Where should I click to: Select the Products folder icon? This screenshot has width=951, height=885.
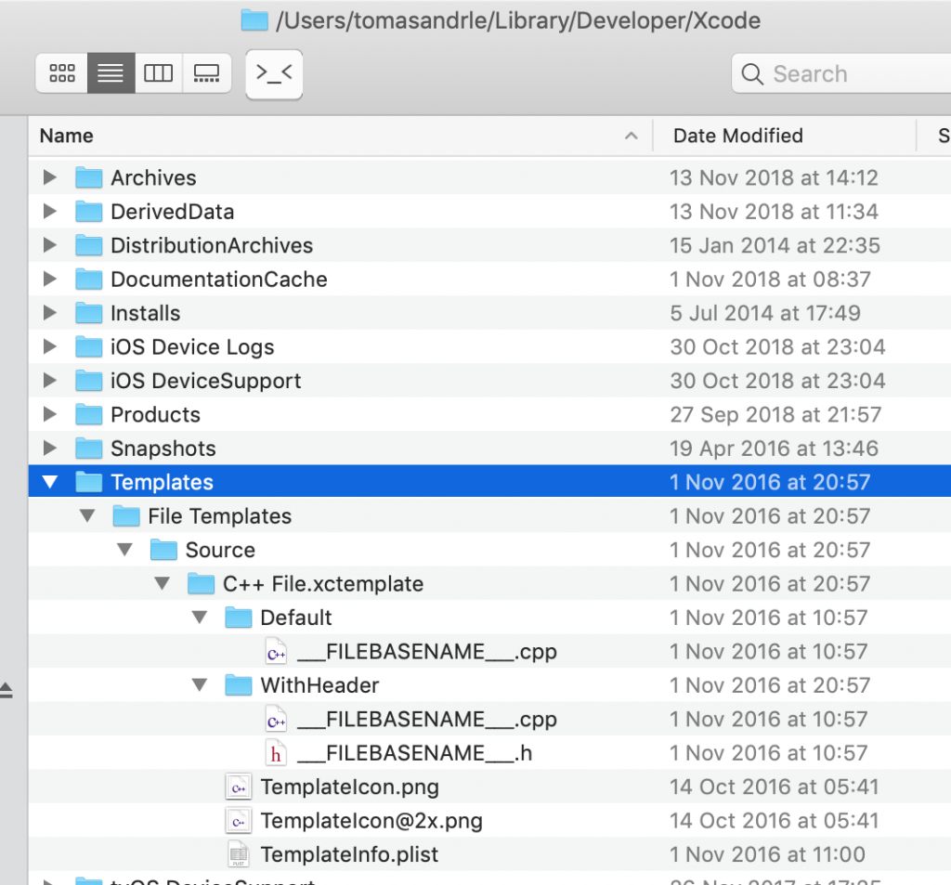click(x=88, y=414)
